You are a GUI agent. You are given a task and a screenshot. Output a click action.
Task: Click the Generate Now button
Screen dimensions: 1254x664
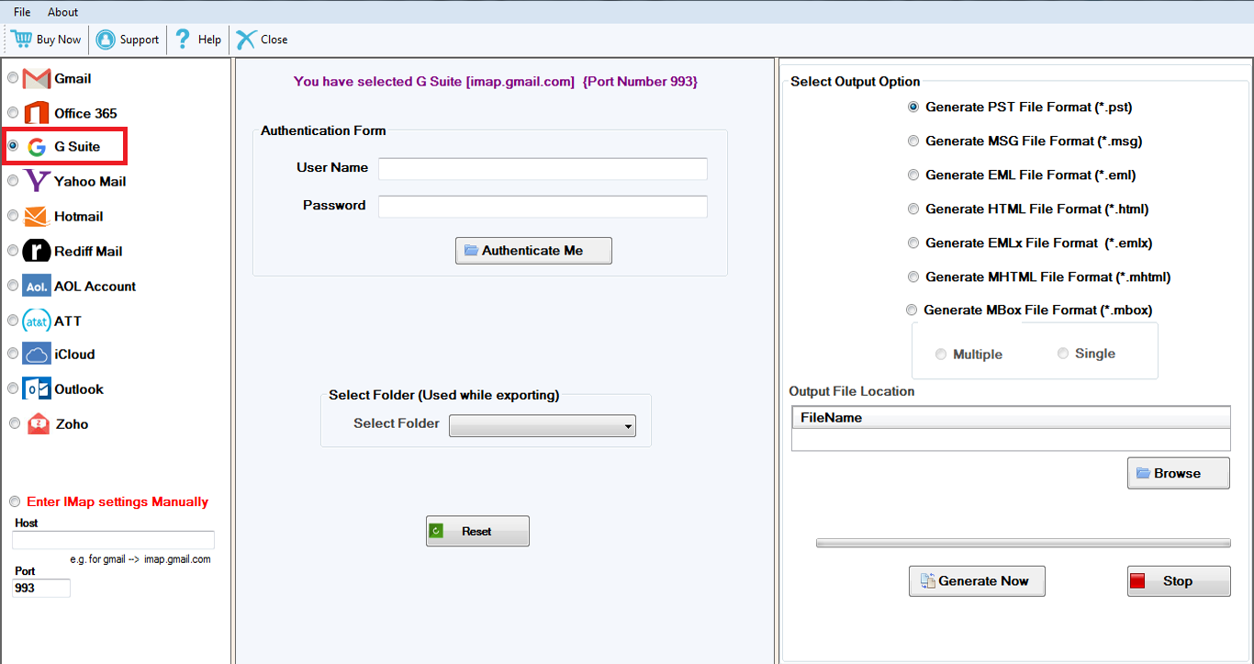pyautogui.click(x=977, y=580)
